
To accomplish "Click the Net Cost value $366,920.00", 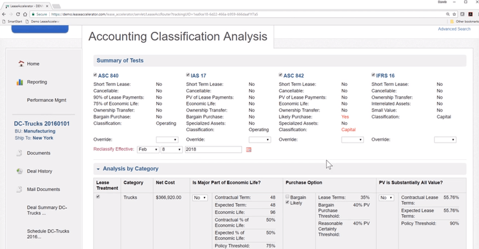I will [169, 197].
